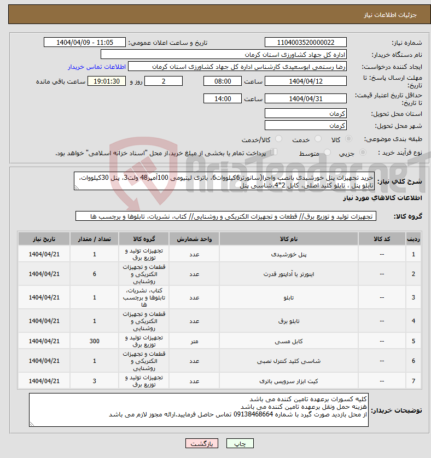431x458 pixels.
Task: Select the خدمت radio button
Action: point(318,139)
